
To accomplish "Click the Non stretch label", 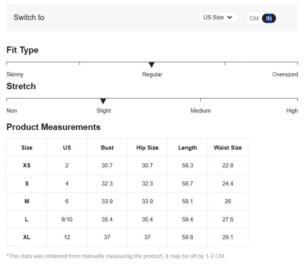I will (12, 110).
